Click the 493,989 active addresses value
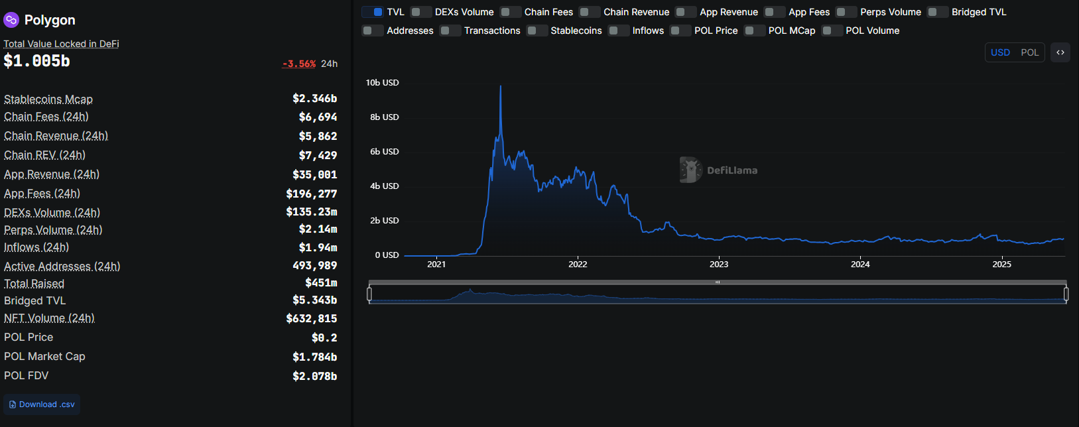The image size is (1079, 427). pos(315,266)
